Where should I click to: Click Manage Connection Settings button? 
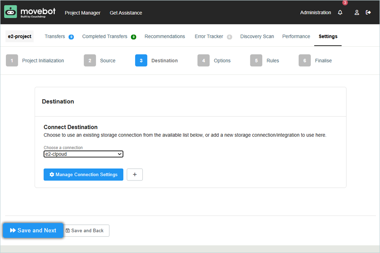click(83, 175)
